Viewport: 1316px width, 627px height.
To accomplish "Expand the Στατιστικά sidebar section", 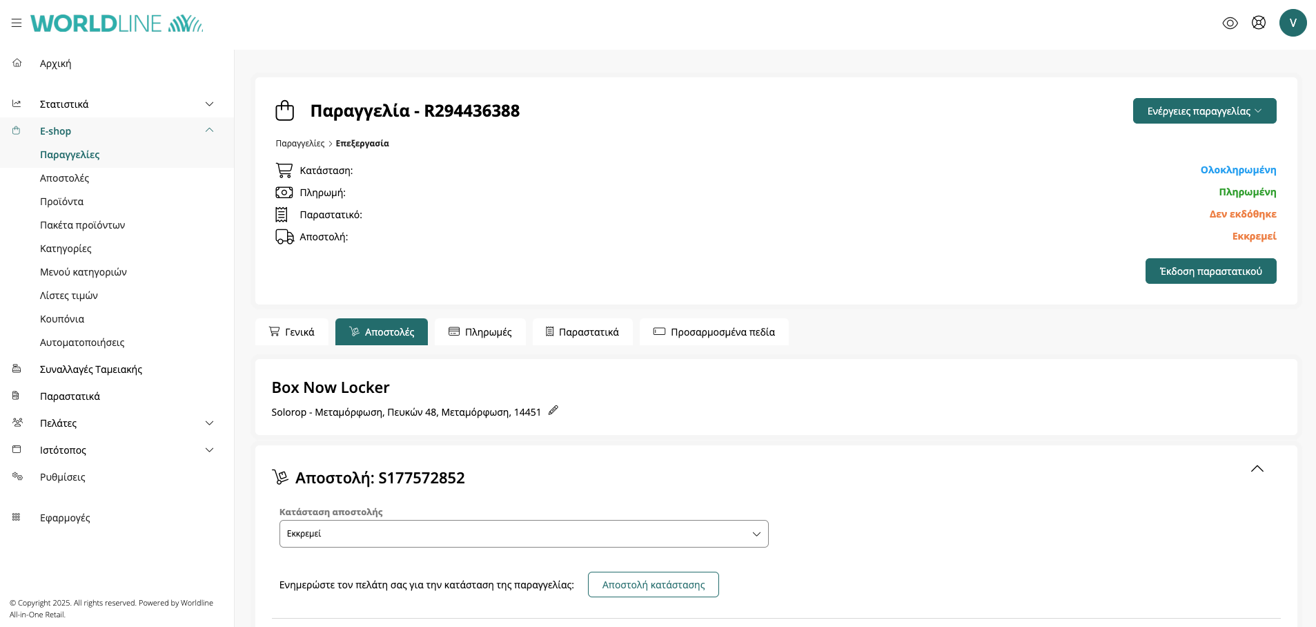I will click(x=209, y=104).
